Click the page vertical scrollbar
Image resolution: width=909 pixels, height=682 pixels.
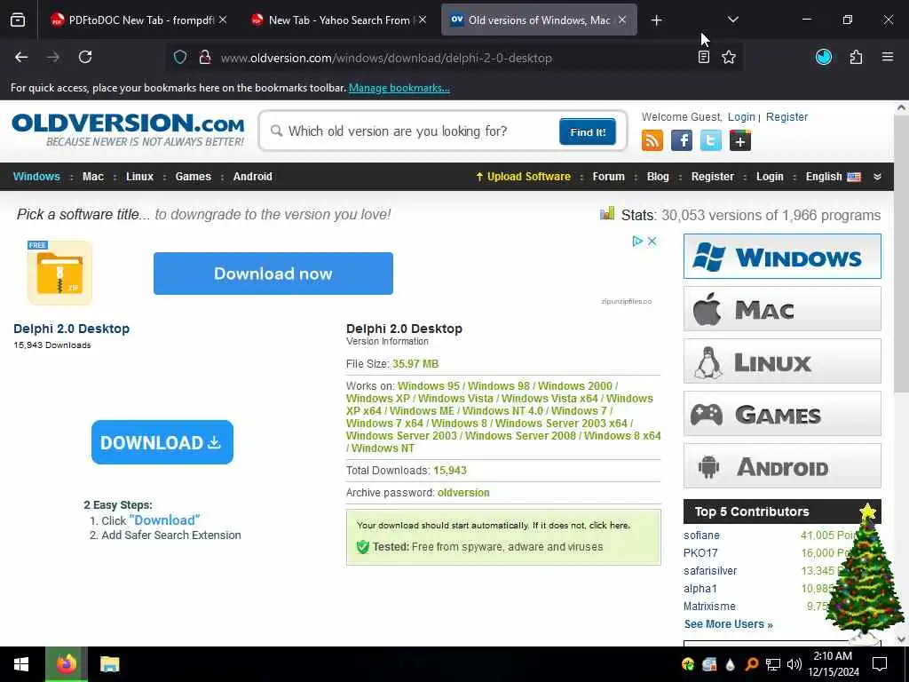point(901,255)
